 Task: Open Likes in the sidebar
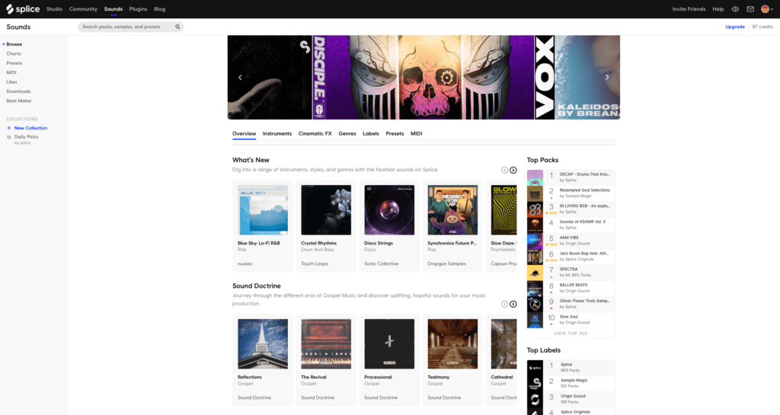tap(11, 82)
